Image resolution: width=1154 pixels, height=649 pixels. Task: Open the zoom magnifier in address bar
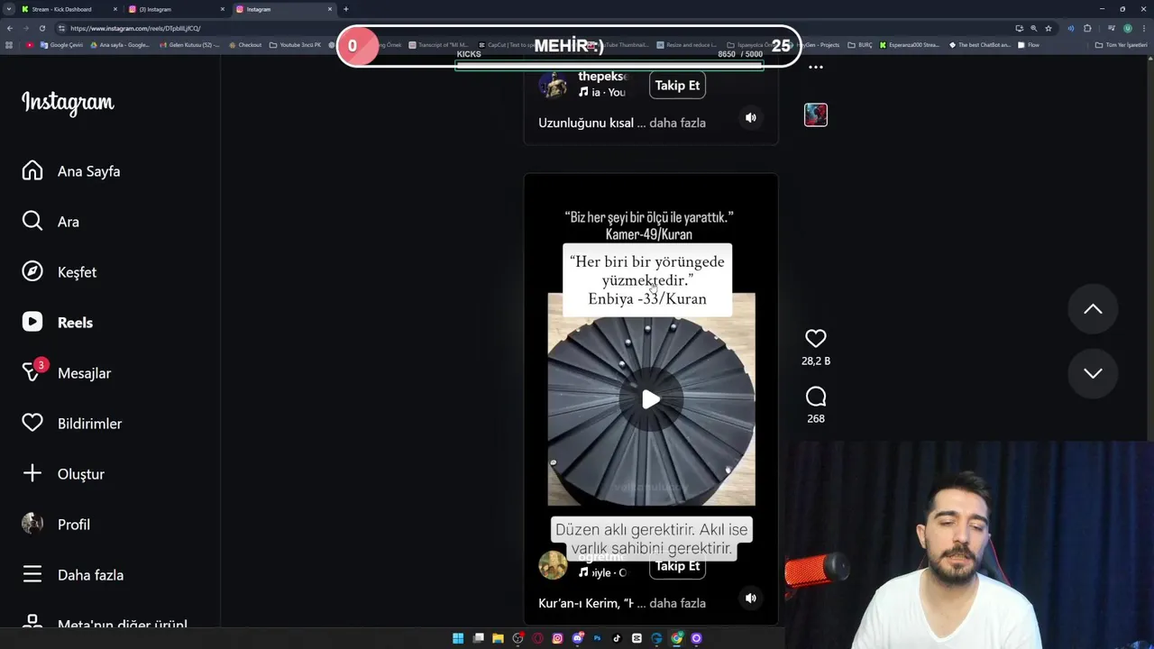pos(1033,28)
